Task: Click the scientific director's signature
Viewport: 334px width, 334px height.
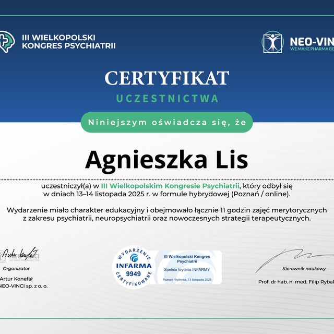Action: coord(295,260)
